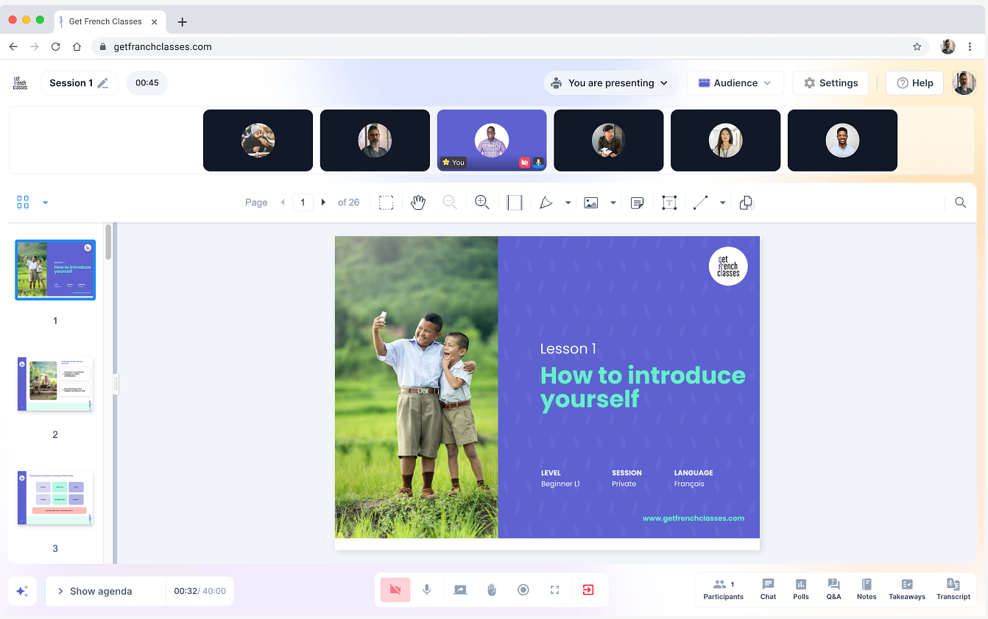988x619 pixels.
Task: Select the marquee selection tool
Action: (386, 202)
